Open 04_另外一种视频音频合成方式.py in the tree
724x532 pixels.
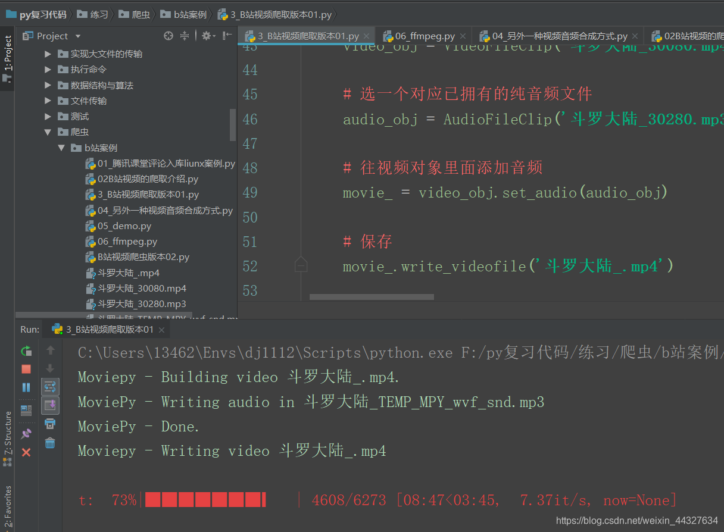click(x=159, y=210)
